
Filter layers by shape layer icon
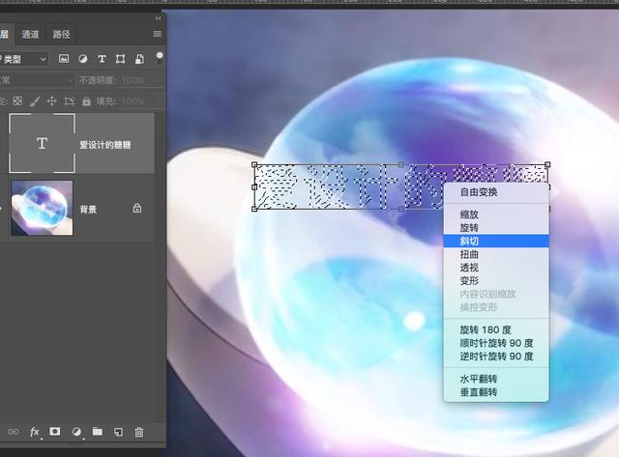pos(120,59)
